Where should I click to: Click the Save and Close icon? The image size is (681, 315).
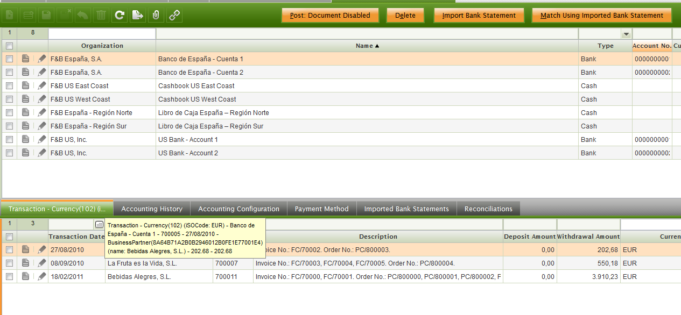point(65,15)
